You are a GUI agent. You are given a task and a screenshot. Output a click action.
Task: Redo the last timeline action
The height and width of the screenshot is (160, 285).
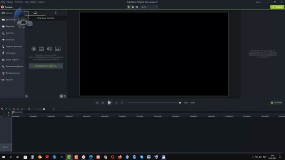6,109
